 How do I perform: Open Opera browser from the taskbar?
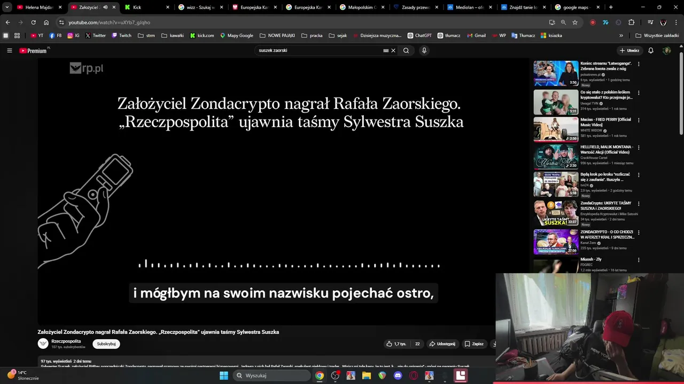pyautogui.click(x=413, y=375)
